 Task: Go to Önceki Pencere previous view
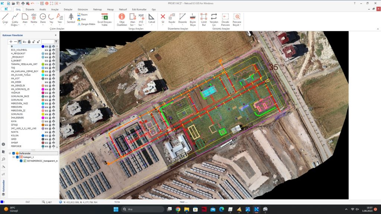(x=225, y=19)
